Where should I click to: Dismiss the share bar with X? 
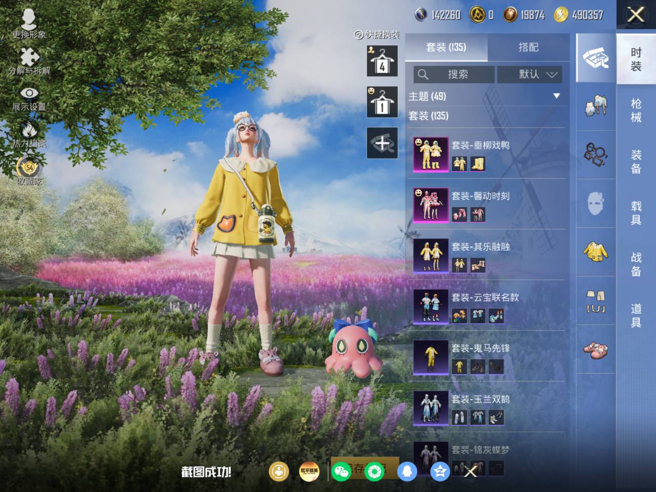pyautogui.click(x=471, y=472)
